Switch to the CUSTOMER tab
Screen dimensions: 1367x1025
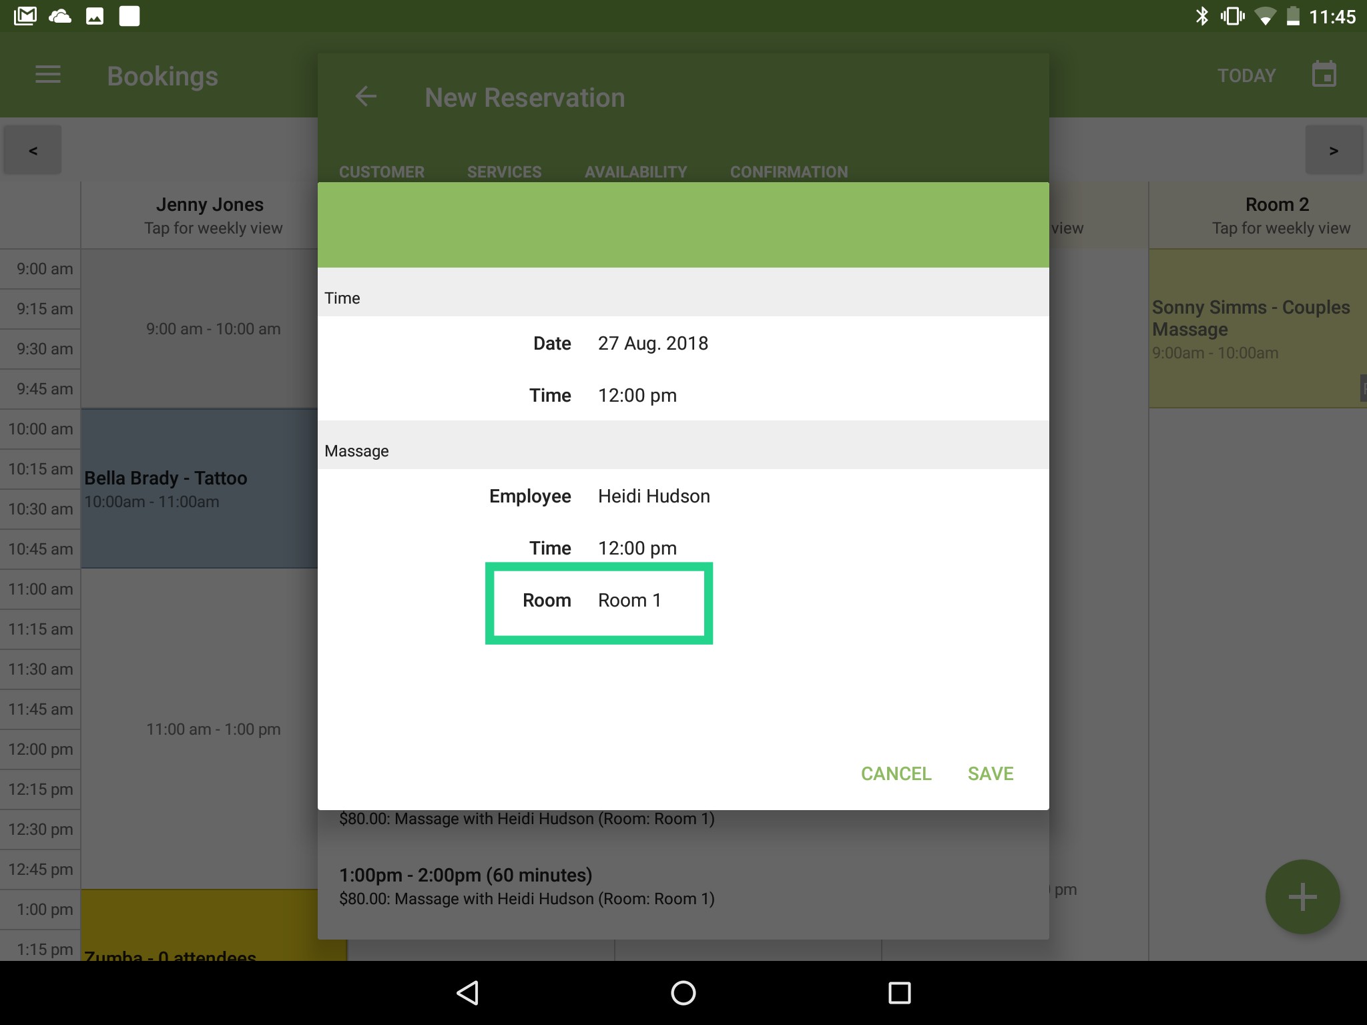tap(381, 172)
